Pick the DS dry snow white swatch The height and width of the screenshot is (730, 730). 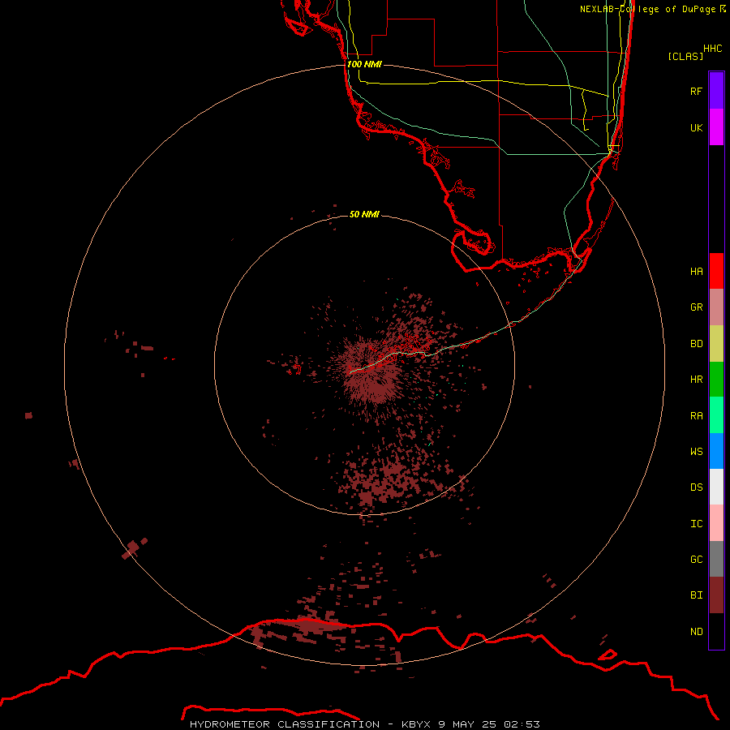tap(716, 487)
